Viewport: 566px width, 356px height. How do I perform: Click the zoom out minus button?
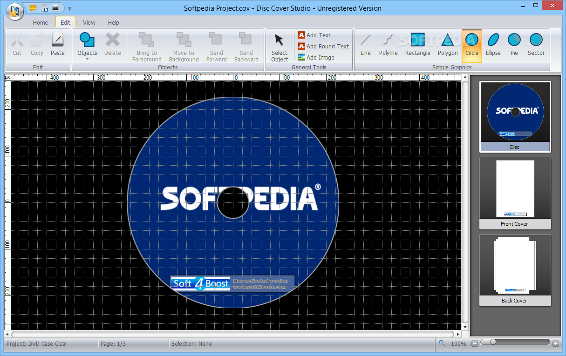tap(475, 343)
